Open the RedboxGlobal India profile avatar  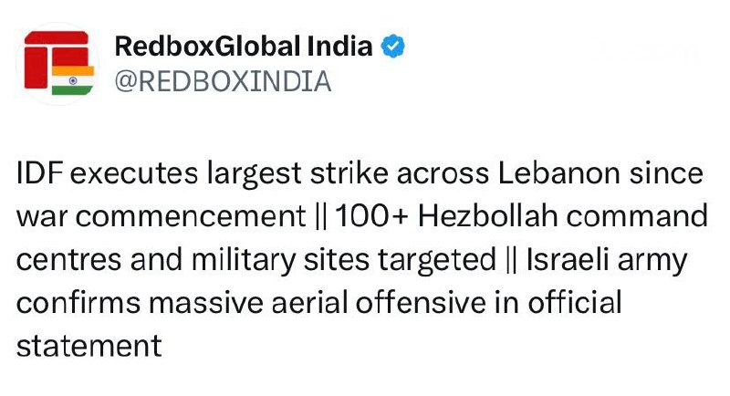click(x=57, y=62)
